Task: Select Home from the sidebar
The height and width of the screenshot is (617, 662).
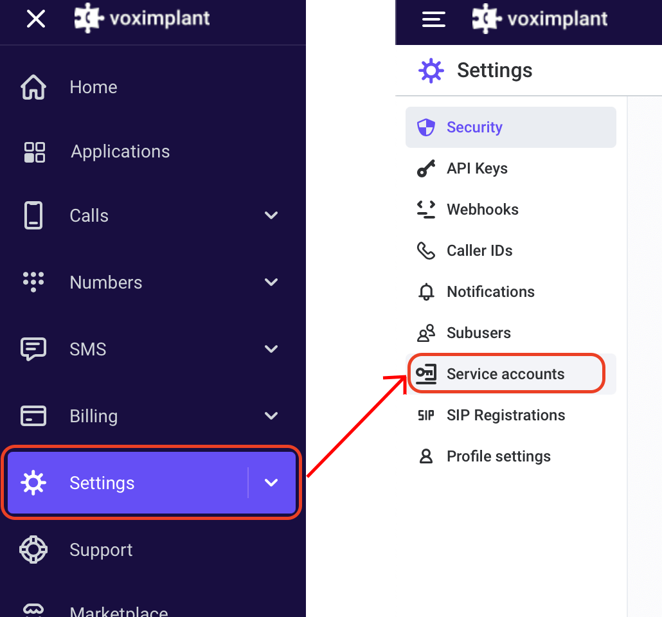Action: (x=93, y=87)
